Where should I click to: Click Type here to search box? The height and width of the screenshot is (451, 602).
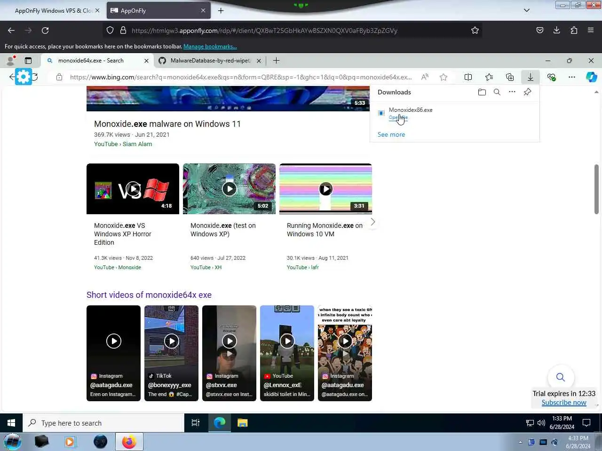(x=103, y=423)
